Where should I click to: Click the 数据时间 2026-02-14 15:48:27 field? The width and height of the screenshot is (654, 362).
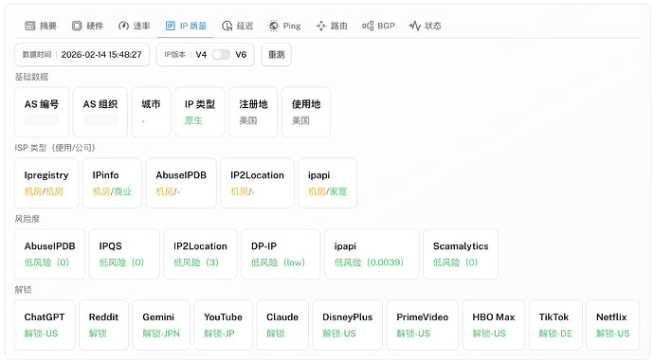(82, 55)
